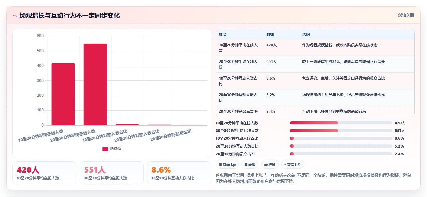Click the explanatory paragraph starting with 这张图用于说明
Viewport: 427px width, 197px height.
point(313,178)
